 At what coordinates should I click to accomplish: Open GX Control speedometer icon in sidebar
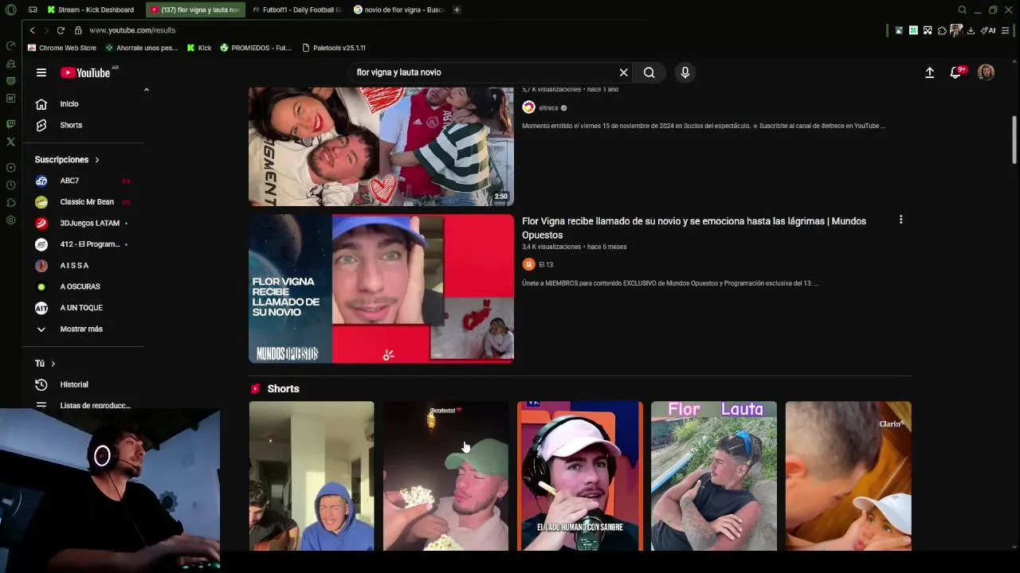point(10,45)
